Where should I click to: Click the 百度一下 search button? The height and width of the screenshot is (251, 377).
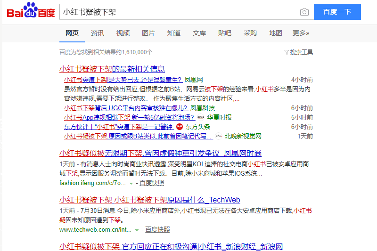coord(337,12)
